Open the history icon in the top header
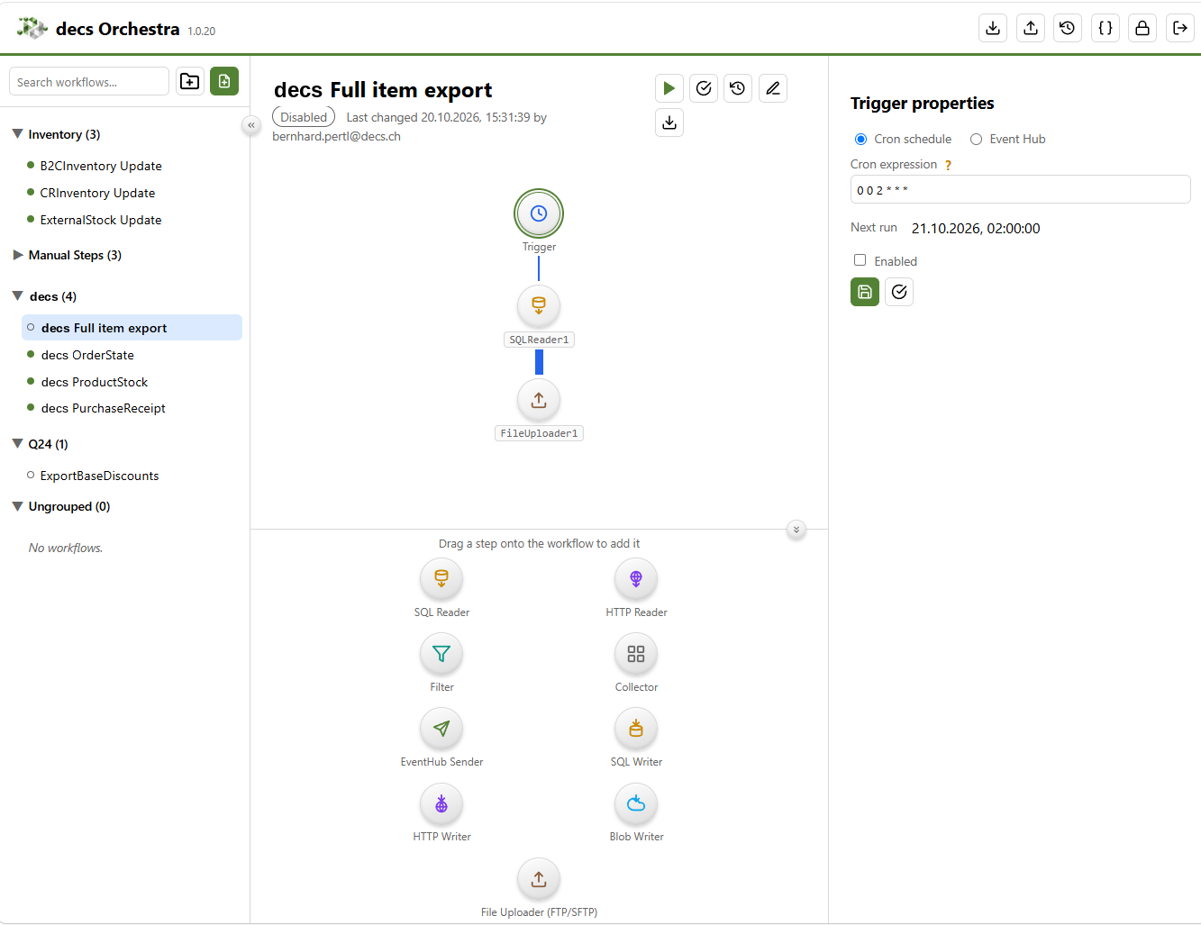Screen dimensions: 1201x925 (x=1068, y=28)
